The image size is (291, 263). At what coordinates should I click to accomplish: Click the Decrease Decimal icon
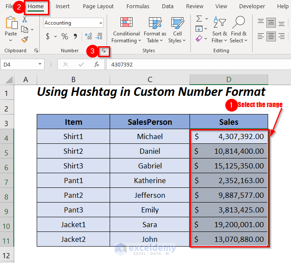[99, 37]
